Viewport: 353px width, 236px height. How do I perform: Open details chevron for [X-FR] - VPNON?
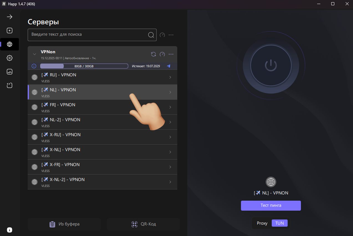[170, 167]
